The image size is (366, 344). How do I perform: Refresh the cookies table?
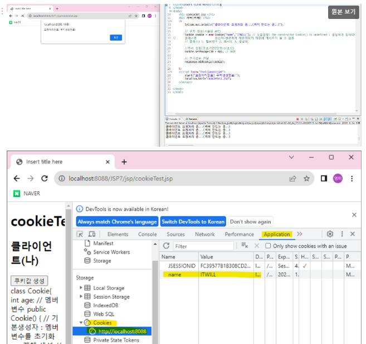[x=166, y=246]
